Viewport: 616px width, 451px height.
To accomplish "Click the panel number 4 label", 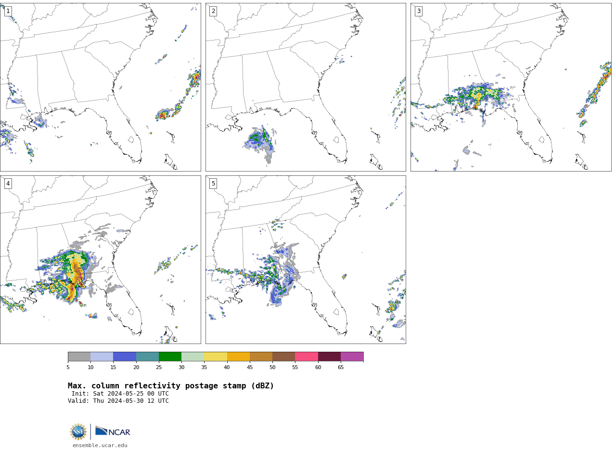I will click(8, 184).
